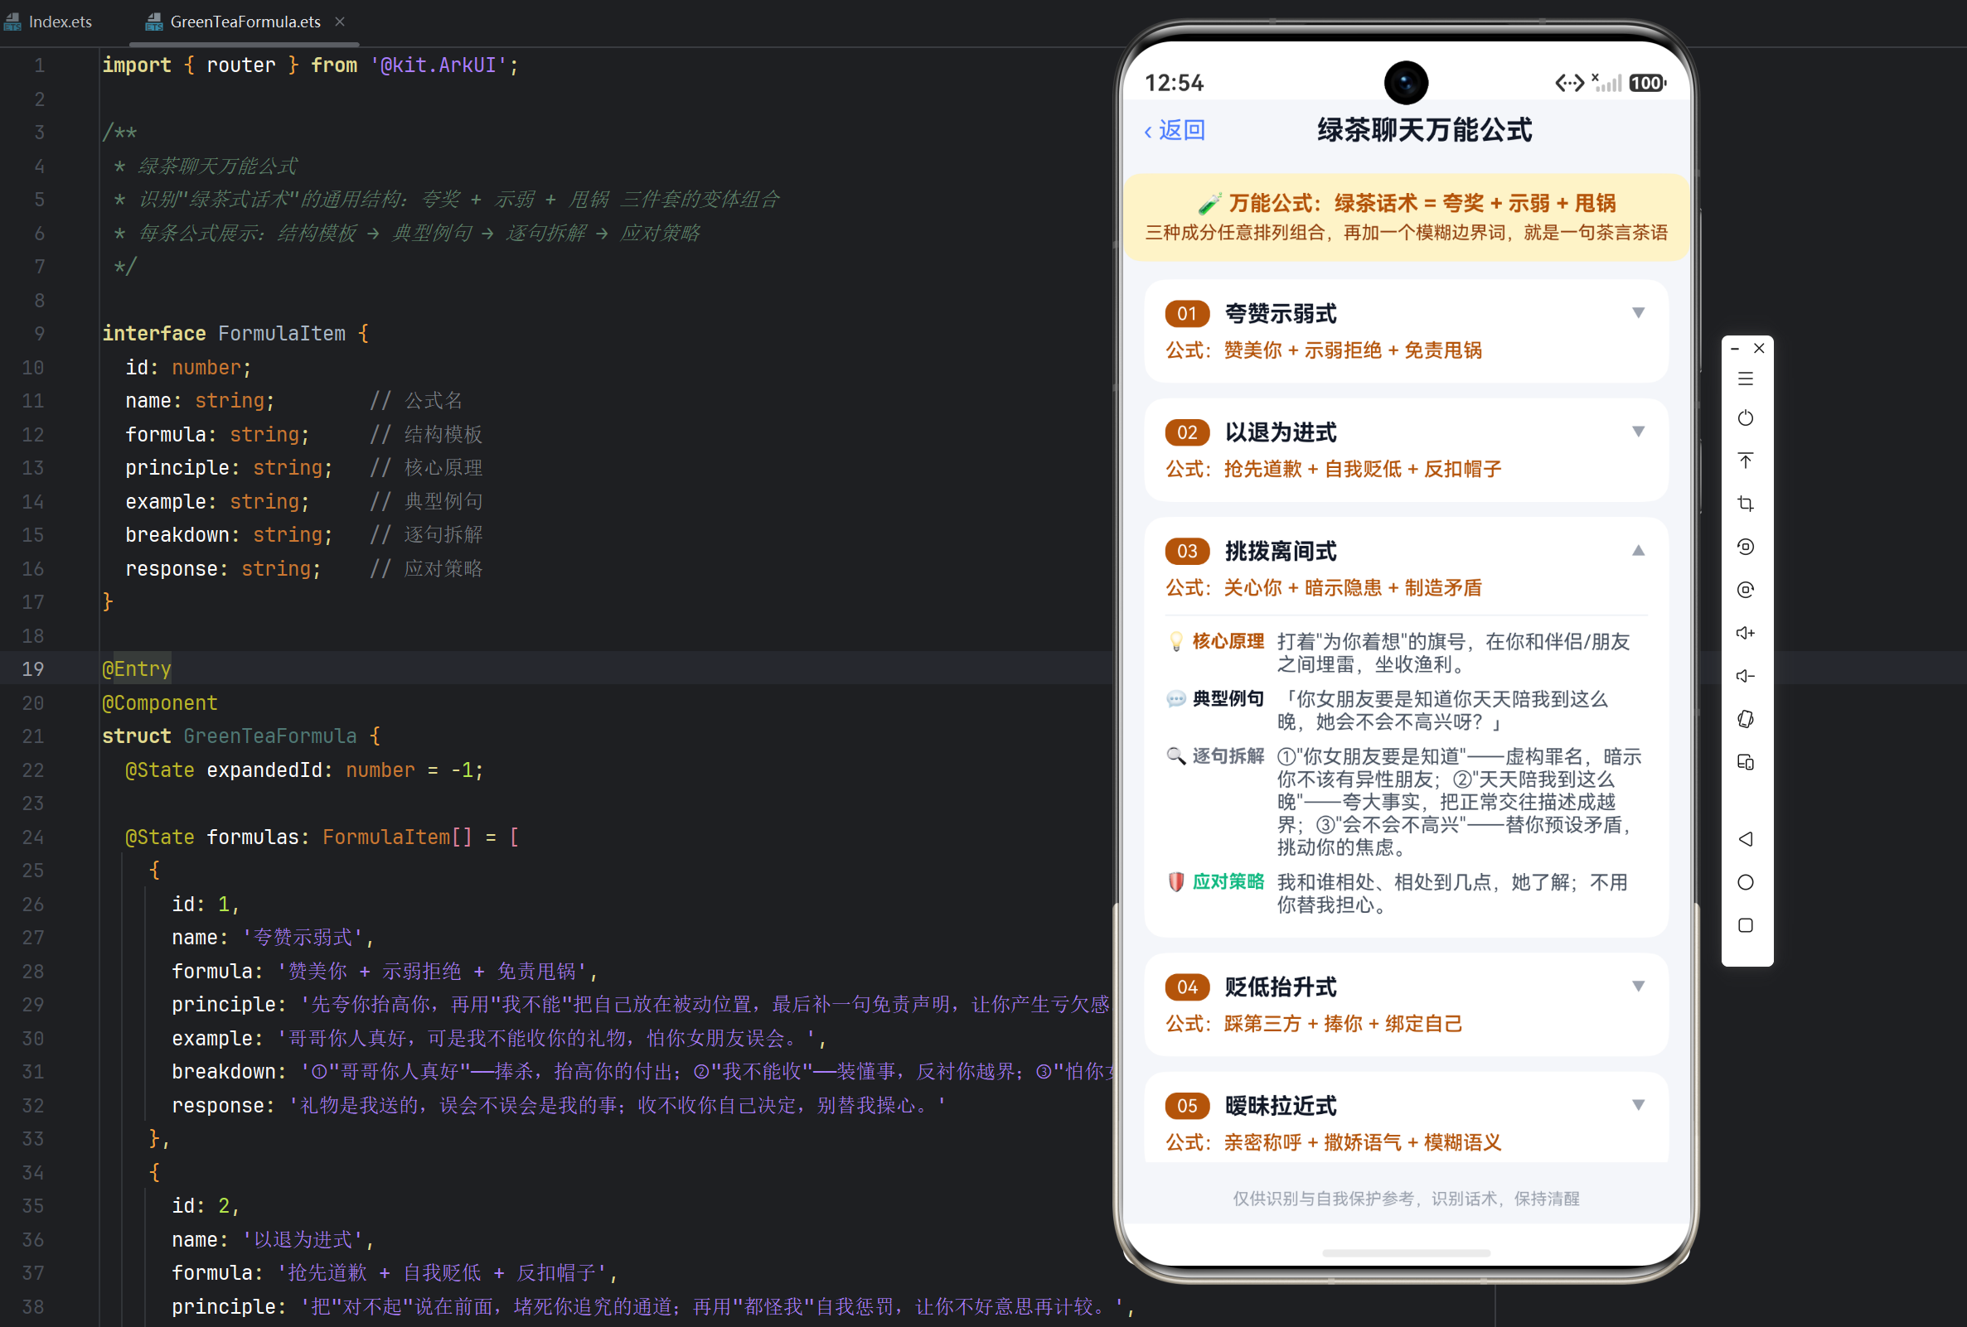
Task: Click formula text 抢先道歉 + 自我贬低 + 反扣帽子
Action: pyautogui.click(x=1363, y=469)
